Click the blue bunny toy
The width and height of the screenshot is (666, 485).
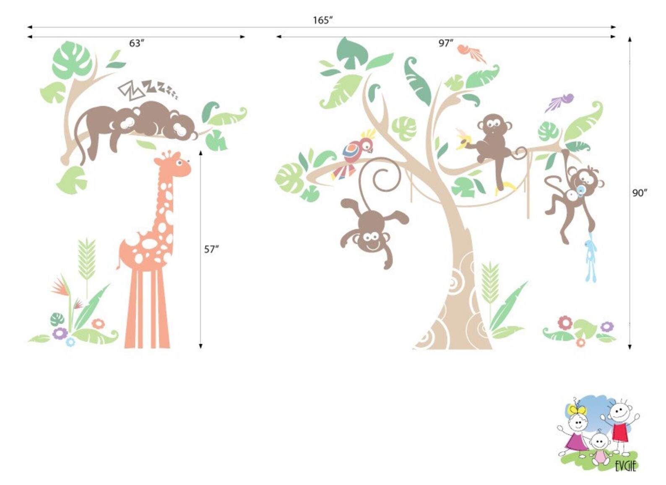point(591,258)
